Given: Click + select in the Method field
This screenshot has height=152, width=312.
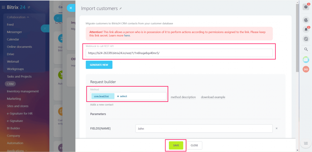Looking at the screenshot, I should click(x=122, y=96).
